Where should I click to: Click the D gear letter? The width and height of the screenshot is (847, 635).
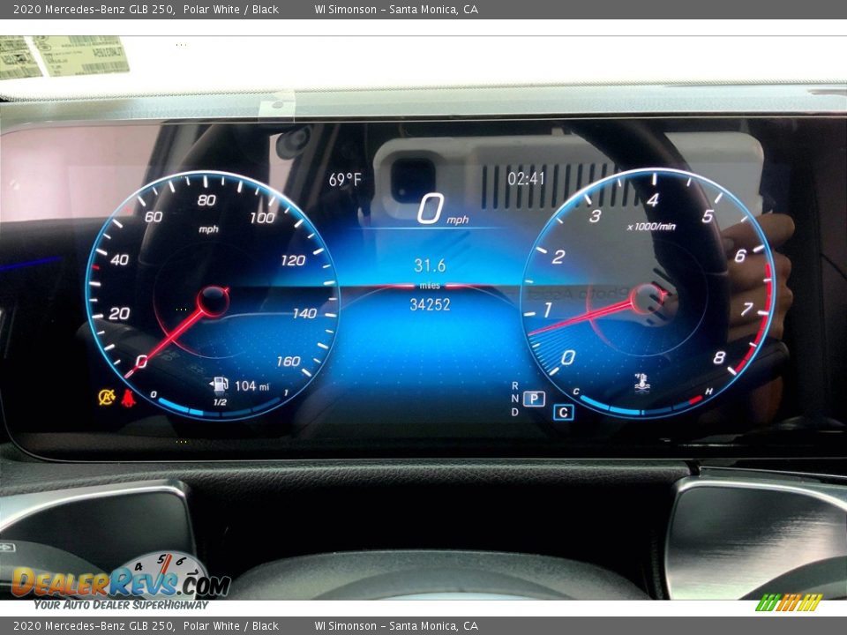coord(514,412)
